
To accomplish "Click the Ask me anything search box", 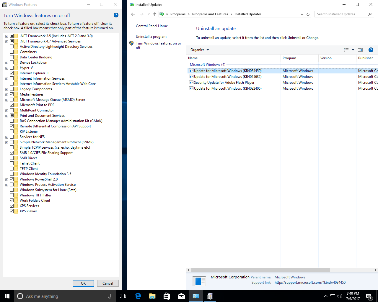I will point(65,296).
